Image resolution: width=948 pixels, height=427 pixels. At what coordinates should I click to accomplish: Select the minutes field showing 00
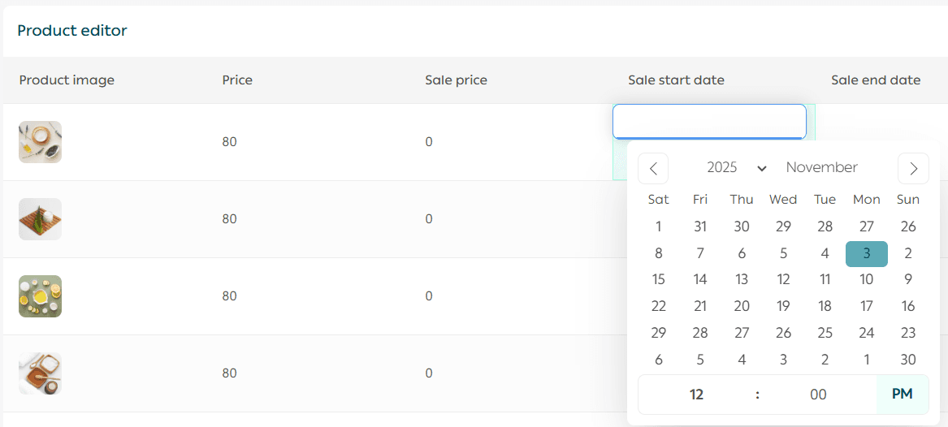pos(818,395)
